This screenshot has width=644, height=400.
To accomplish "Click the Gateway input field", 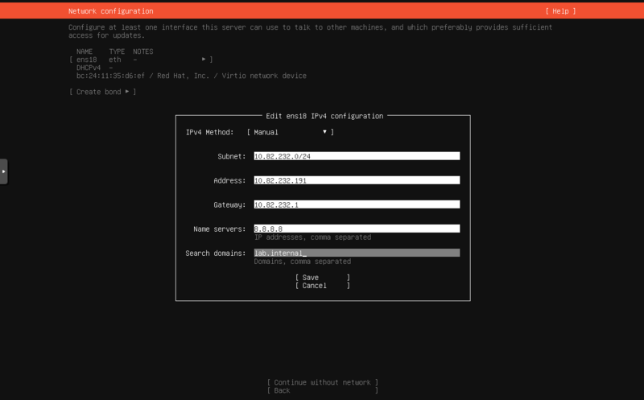I will (x=356, y=204).
